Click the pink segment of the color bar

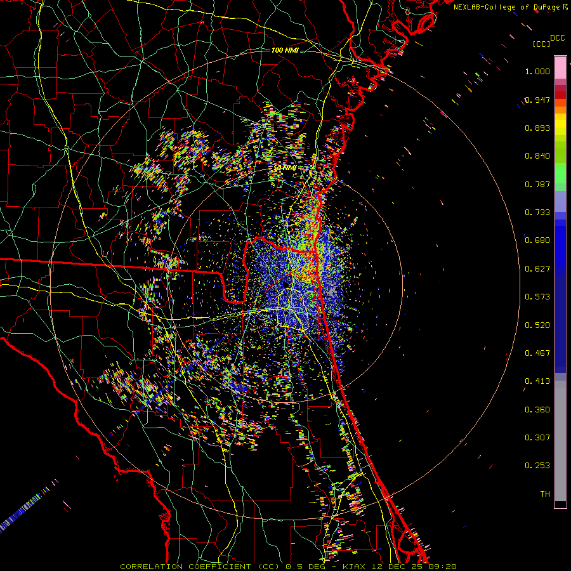[x=560, y=68]
